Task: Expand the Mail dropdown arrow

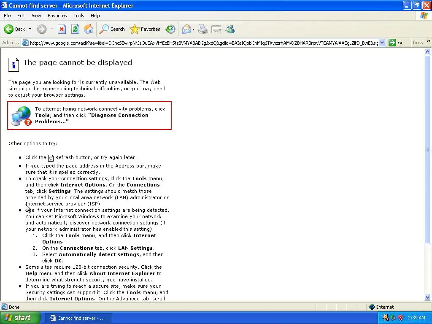Action: tap(193, 29)
